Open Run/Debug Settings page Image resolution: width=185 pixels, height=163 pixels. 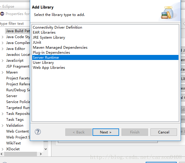18,90
